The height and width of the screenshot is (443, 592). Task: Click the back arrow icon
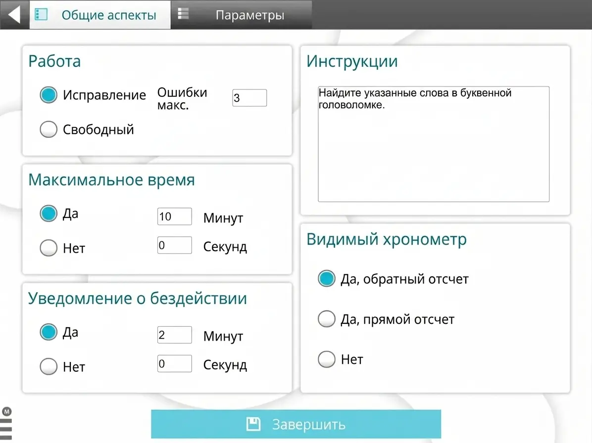(14, 15)
